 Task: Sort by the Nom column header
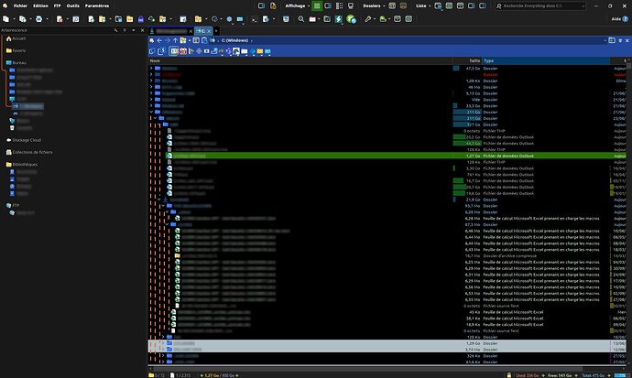pos(300,60)
